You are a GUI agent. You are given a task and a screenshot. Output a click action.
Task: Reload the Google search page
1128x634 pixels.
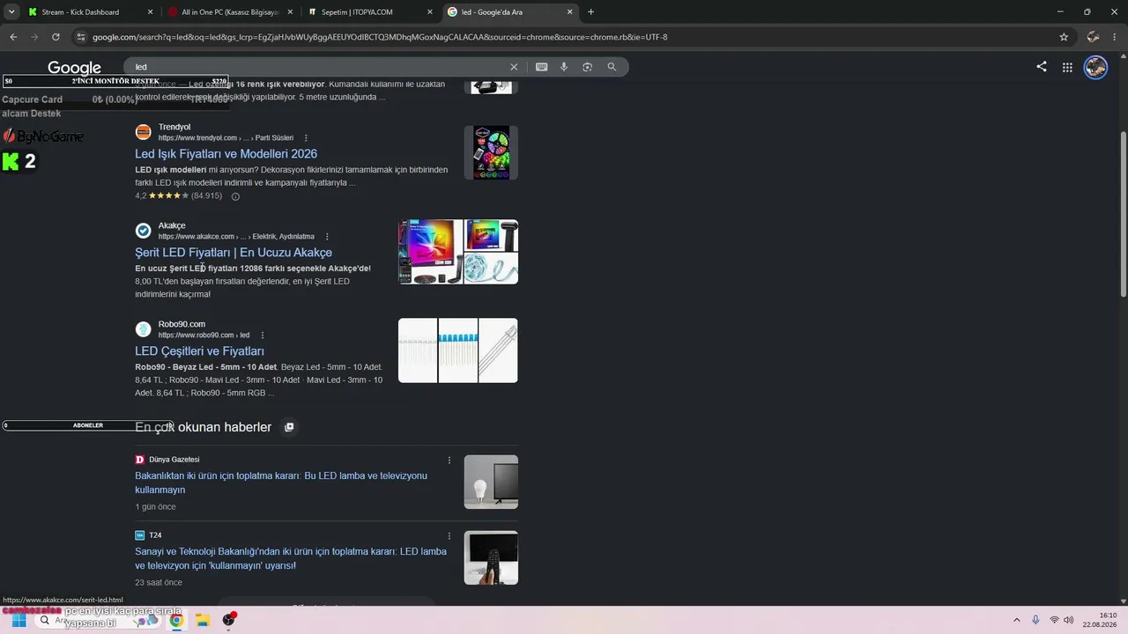click(x=56, y=37)
